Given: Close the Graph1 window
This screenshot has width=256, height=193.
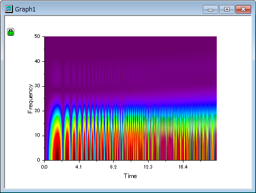Looking at the screenshot, I should coord(243,9).
